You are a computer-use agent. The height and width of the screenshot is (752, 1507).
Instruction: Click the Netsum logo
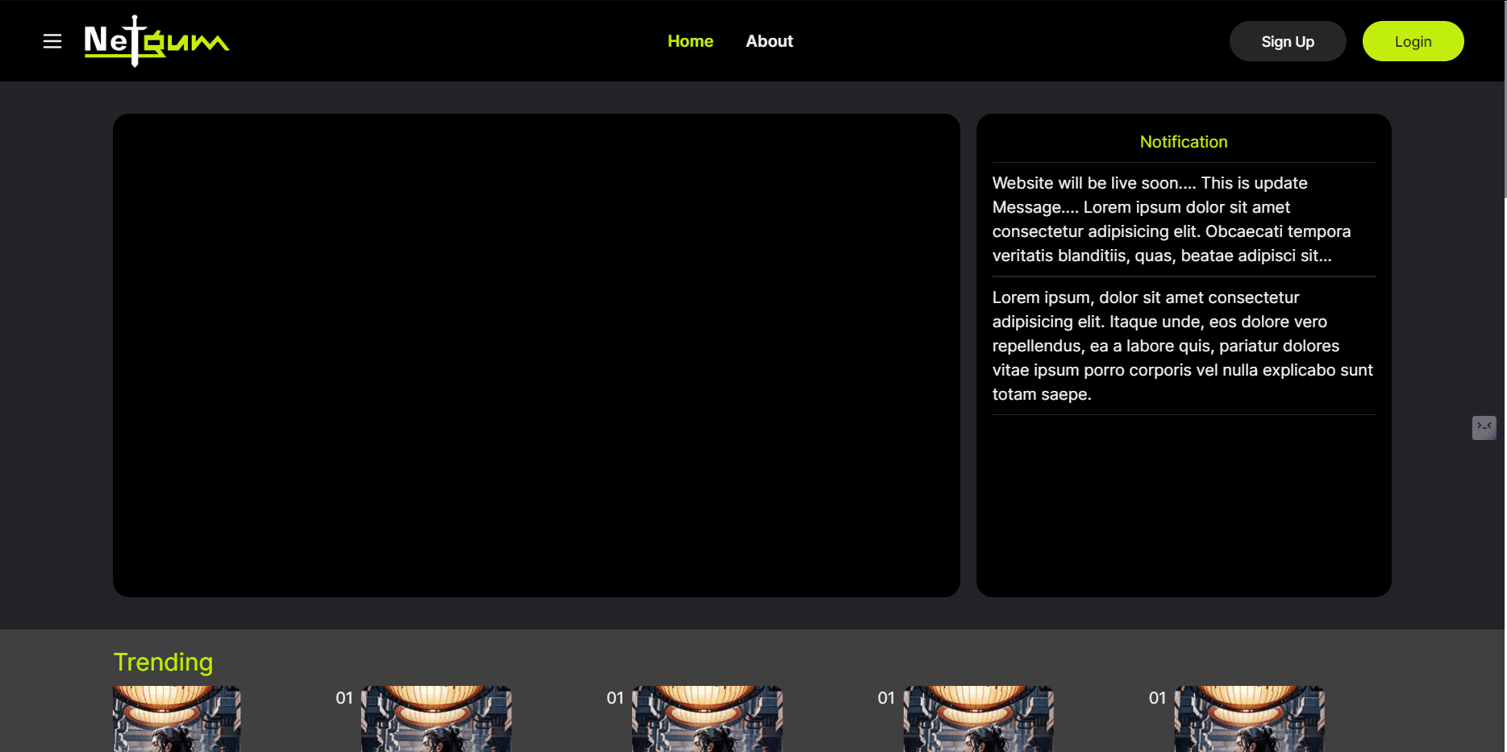point(156,41)
